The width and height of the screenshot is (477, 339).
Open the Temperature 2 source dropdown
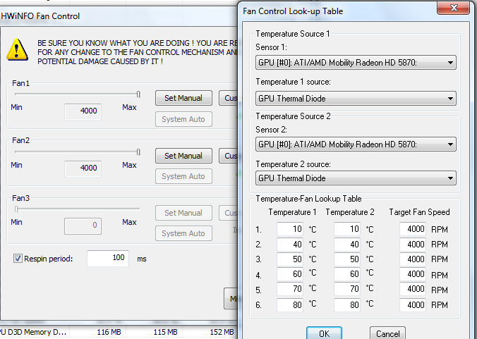pos(356,178)
